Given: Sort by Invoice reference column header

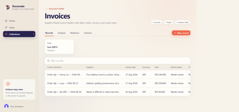Looking at the screenshot, I should click(x=54, y=67).
